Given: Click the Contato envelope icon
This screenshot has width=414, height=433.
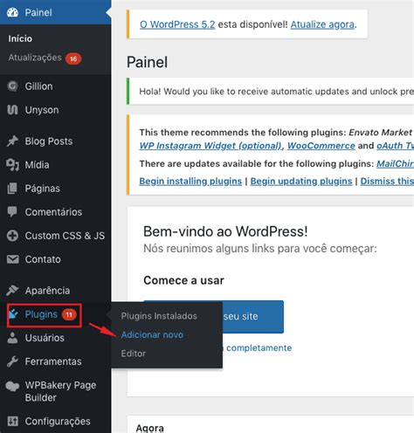Looking at the screenshot, I should click(x=12, y=259).
